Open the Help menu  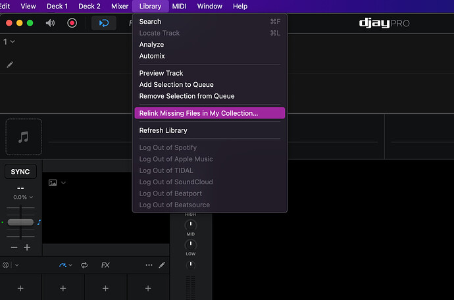(x=240, y=6)
